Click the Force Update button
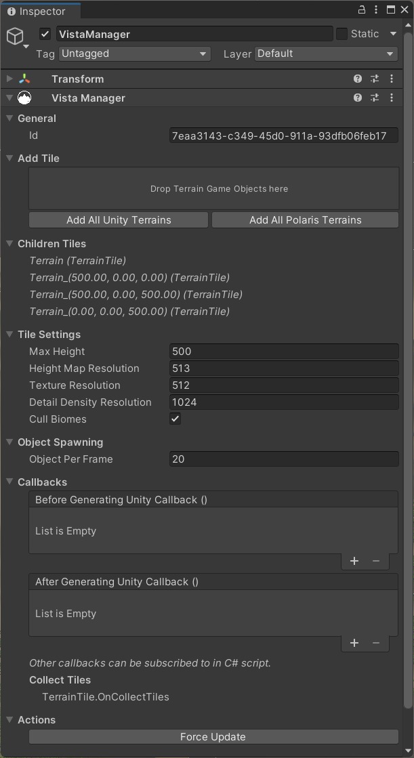Viewport: 414px width, 758px height. click(213, 737)
